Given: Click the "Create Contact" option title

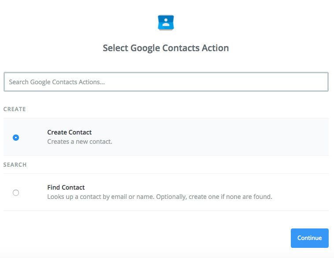Looking at the screenshot, I should pyautogui.click(x=69, y=132).
